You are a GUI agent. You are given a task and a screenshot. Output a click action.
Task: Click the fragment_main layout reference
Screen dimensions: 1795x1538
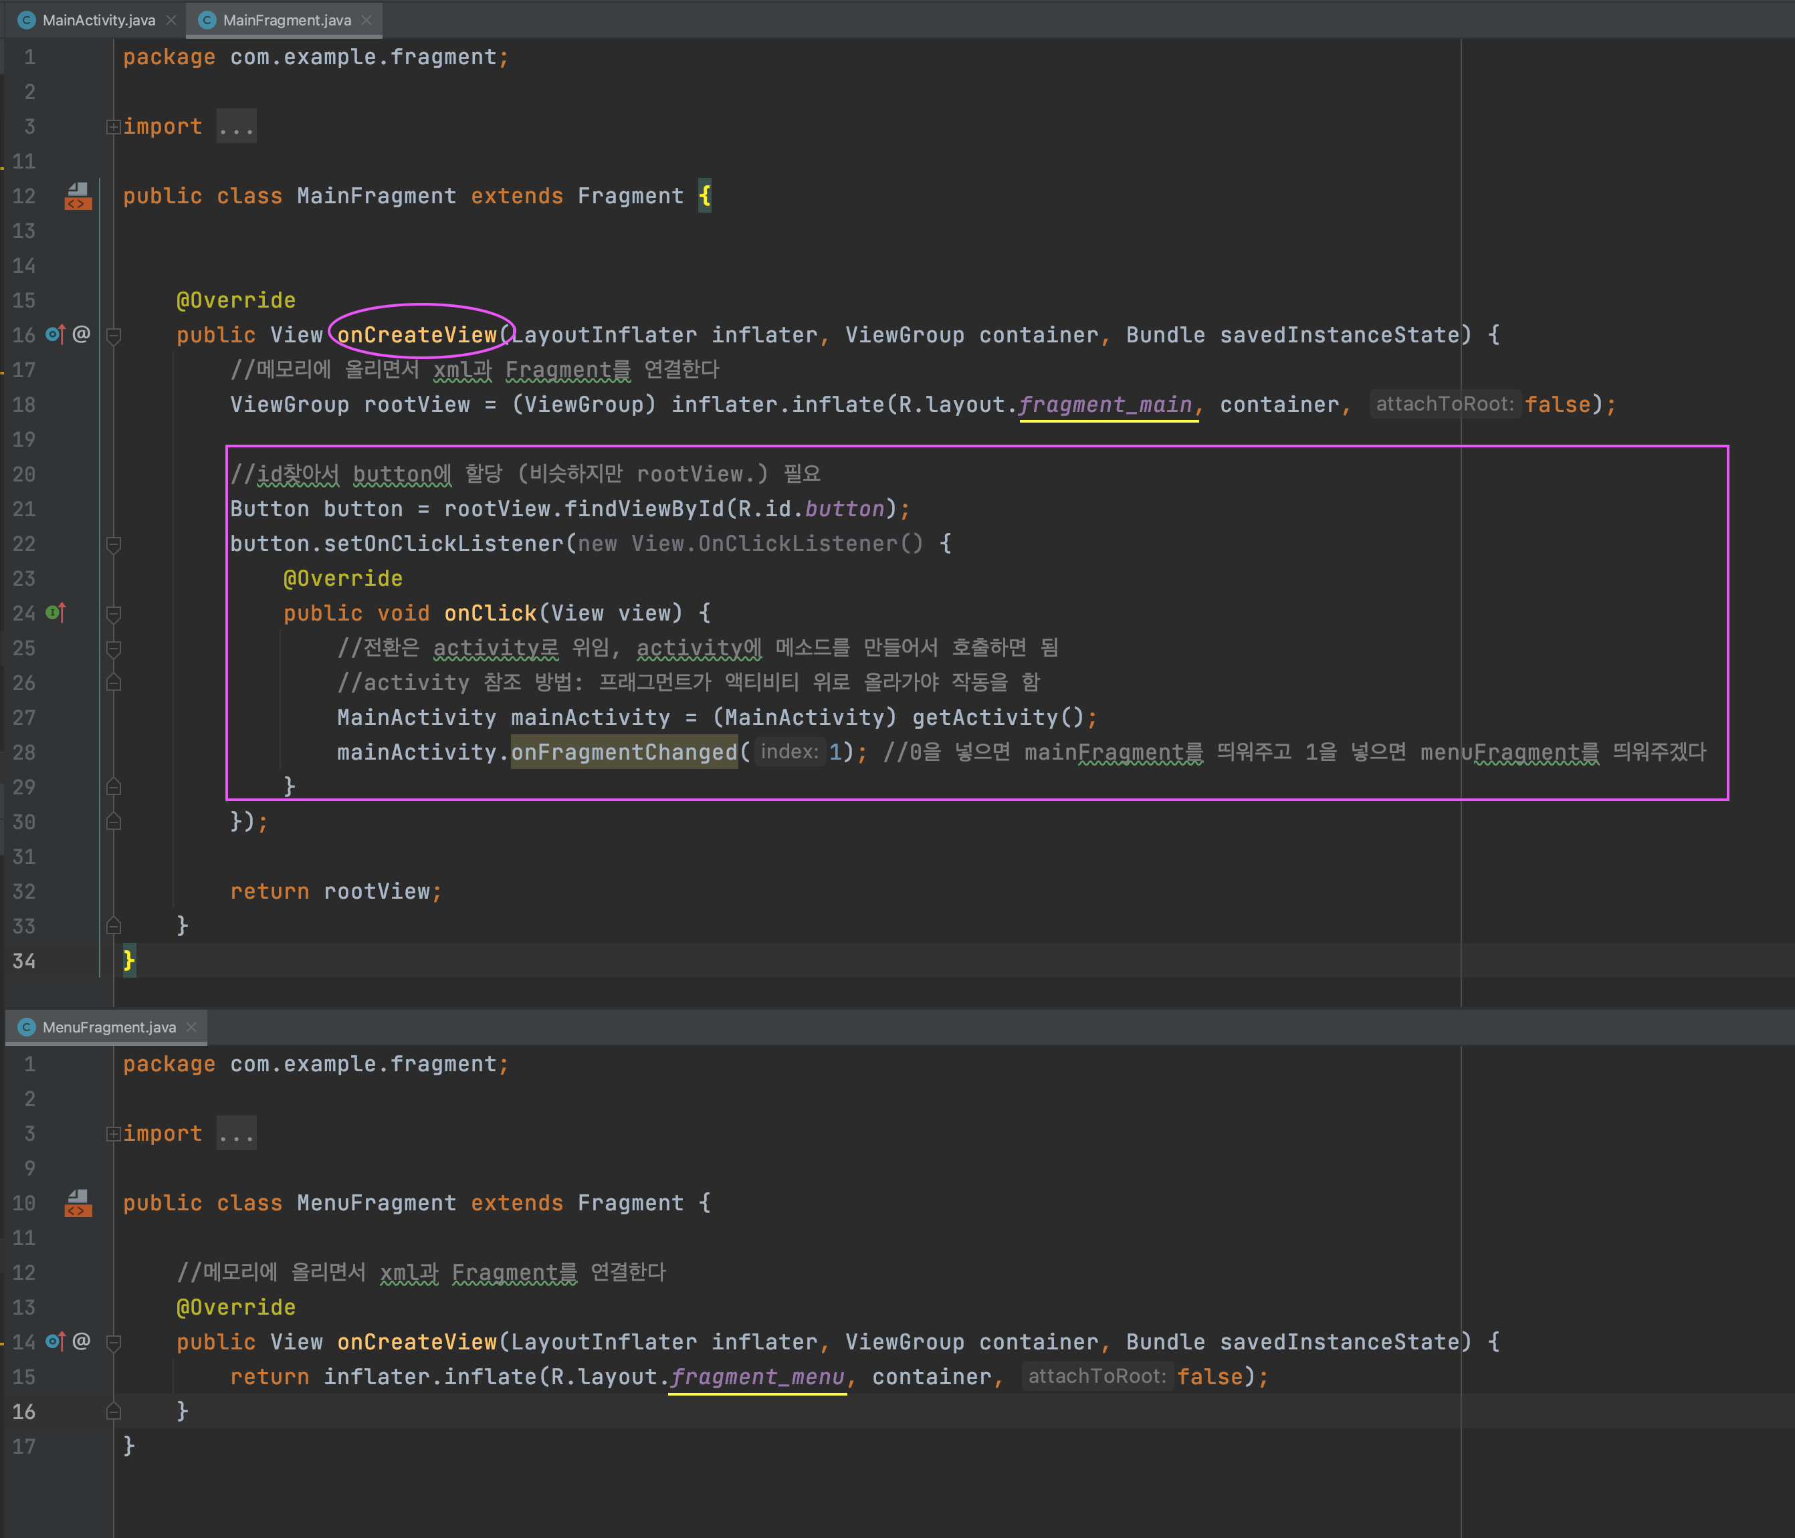point(1105,405)
